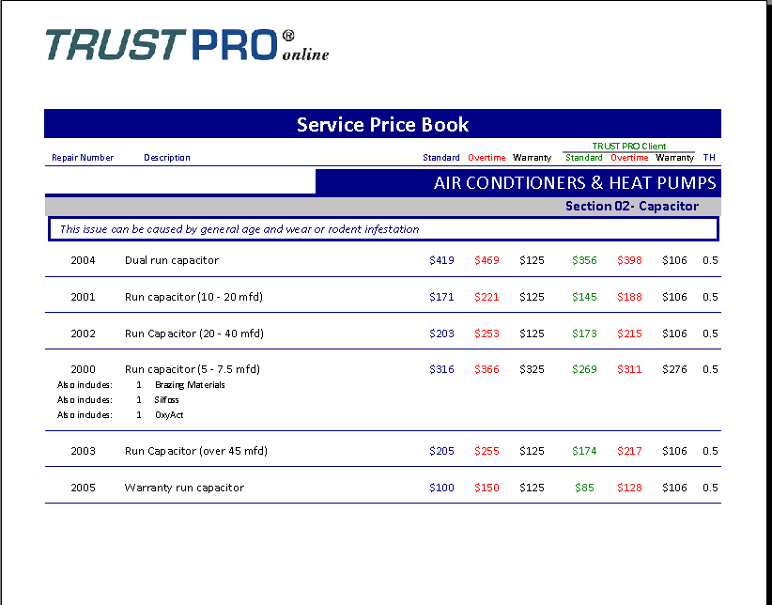
Task: Select the Description column header
Action: click(x=167, y=158)
